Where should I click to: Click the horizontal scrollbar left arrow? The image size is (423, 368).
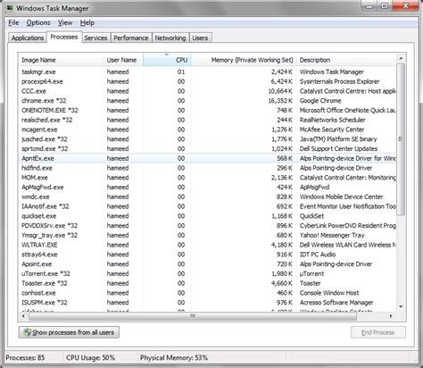pyautogui.click(x=23, y=316)
